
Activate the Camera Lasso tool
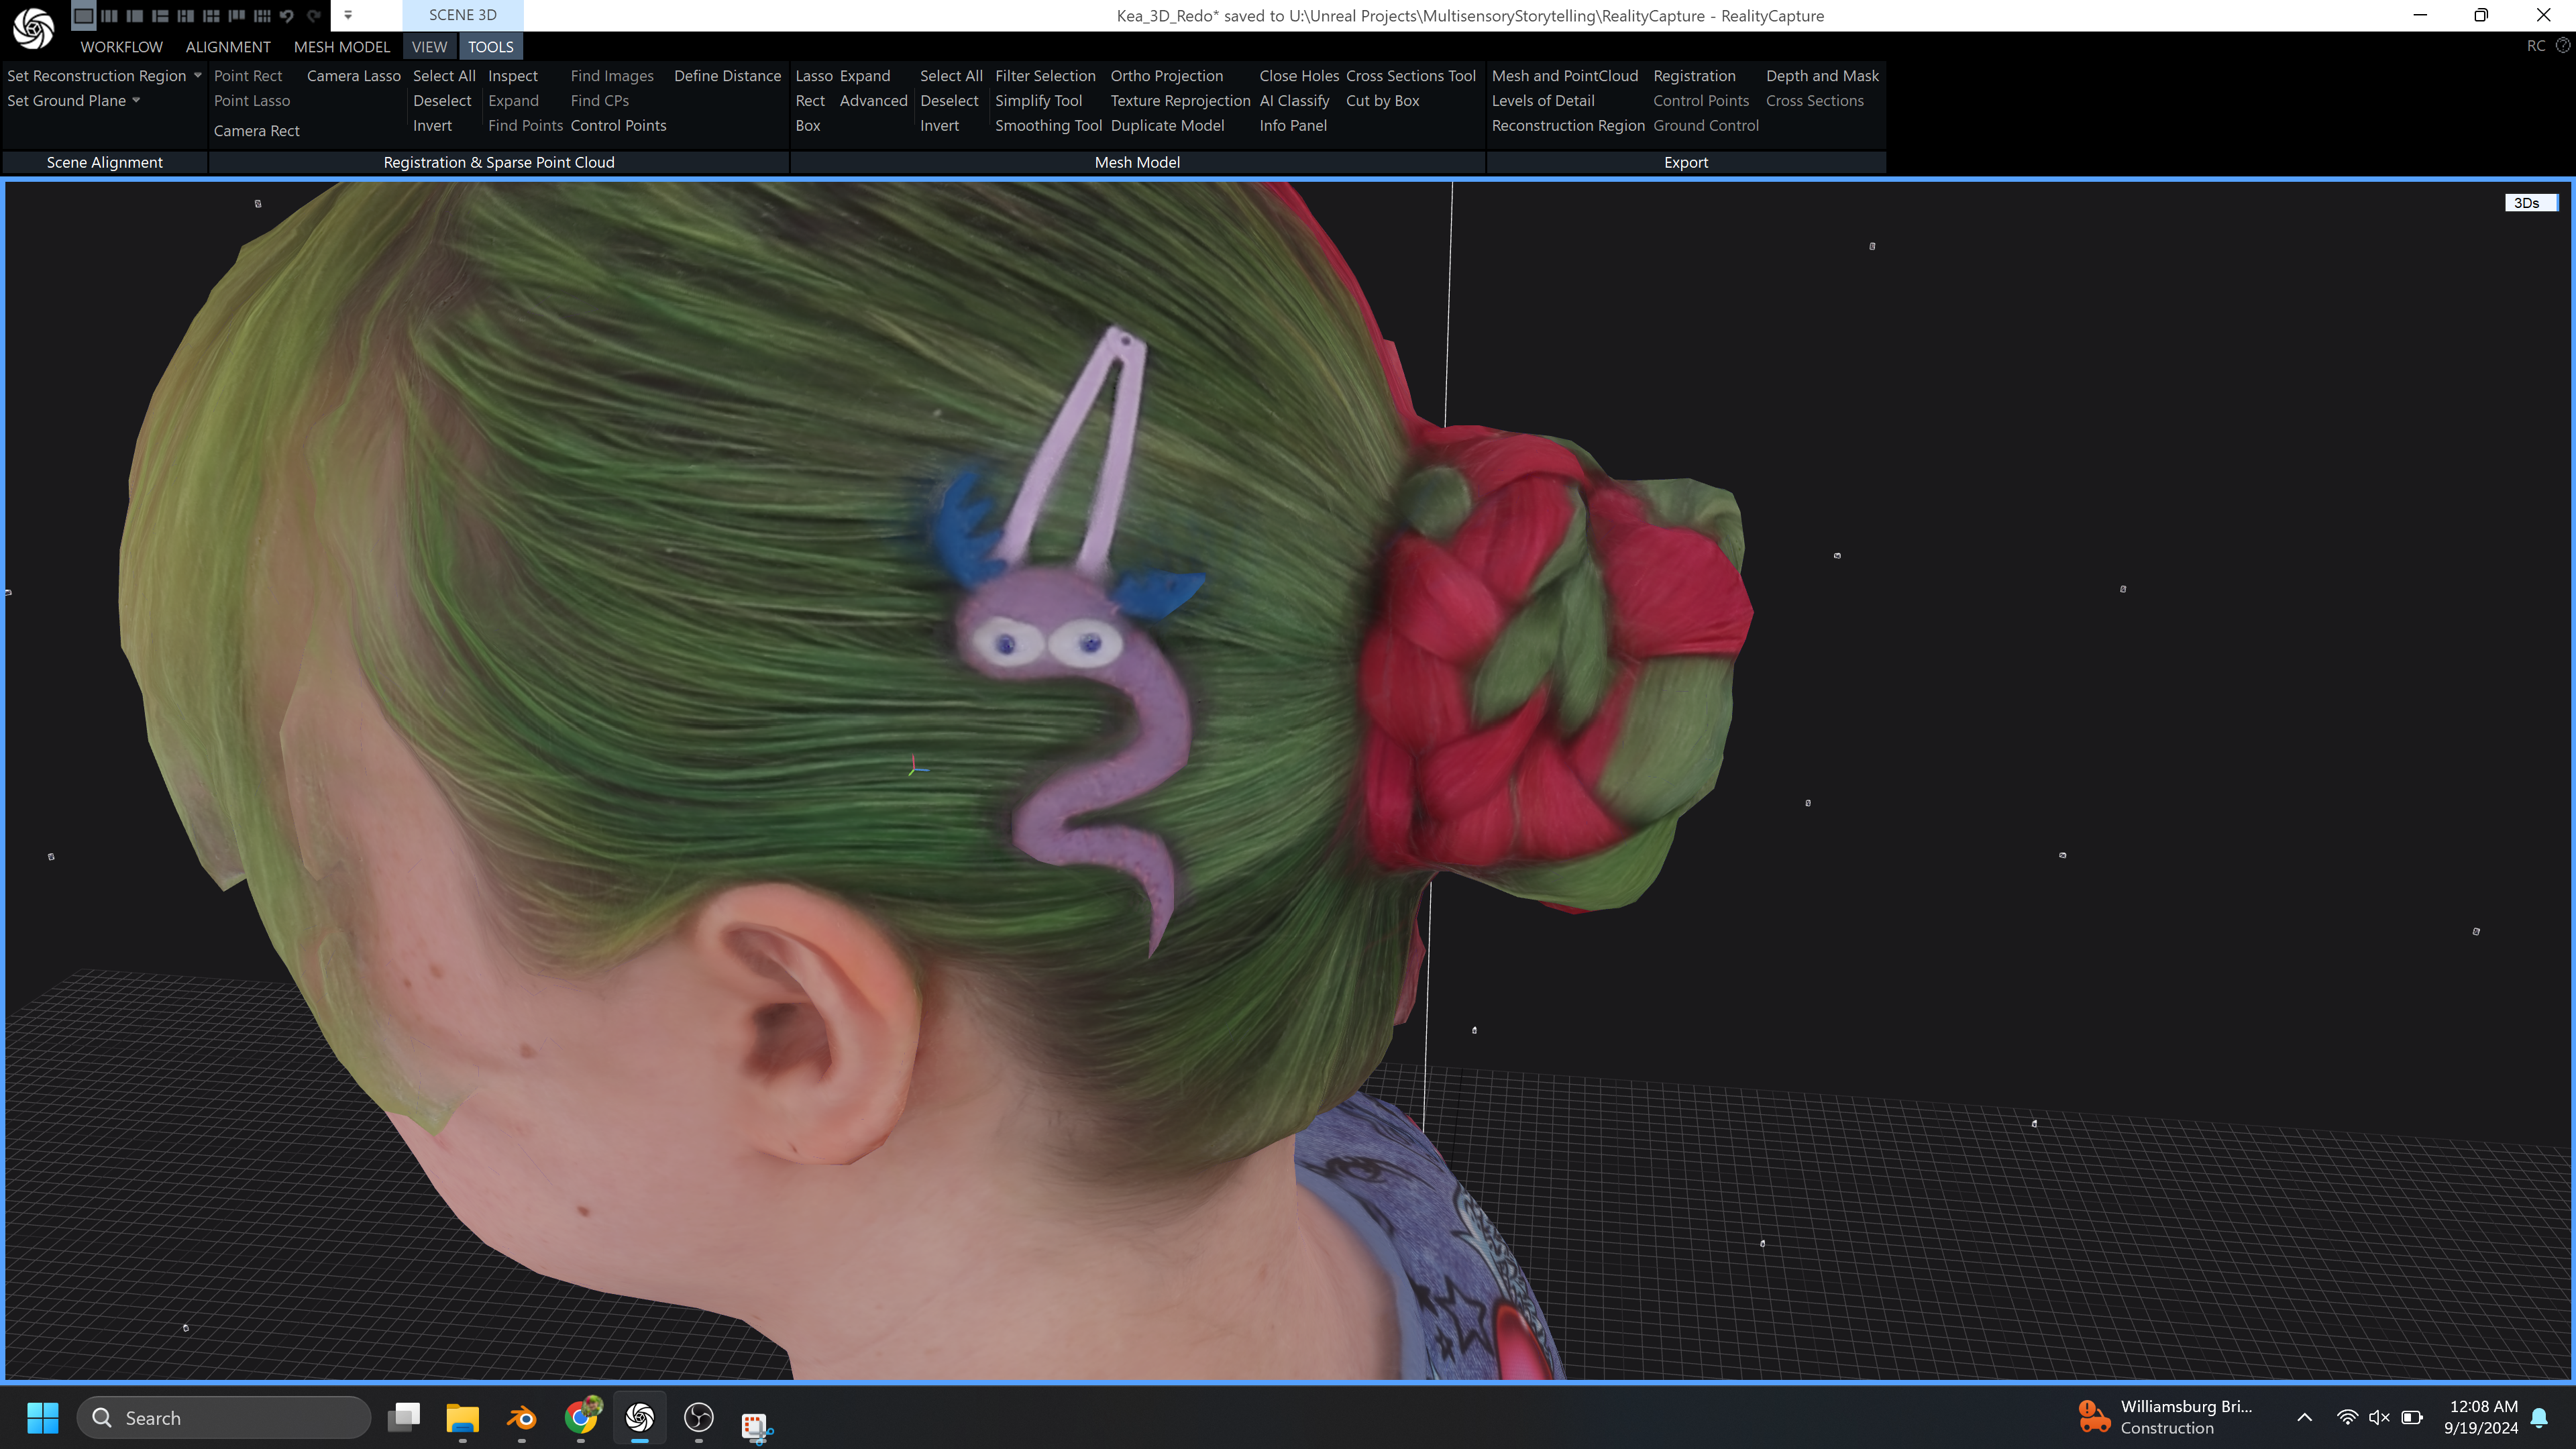(x=354, y=76)
